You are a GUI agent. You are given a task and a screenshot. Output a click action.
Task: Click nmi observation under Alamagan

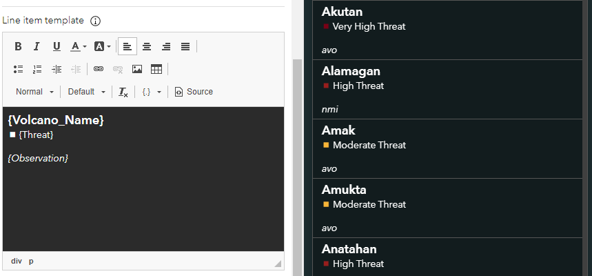pos(329,110)
